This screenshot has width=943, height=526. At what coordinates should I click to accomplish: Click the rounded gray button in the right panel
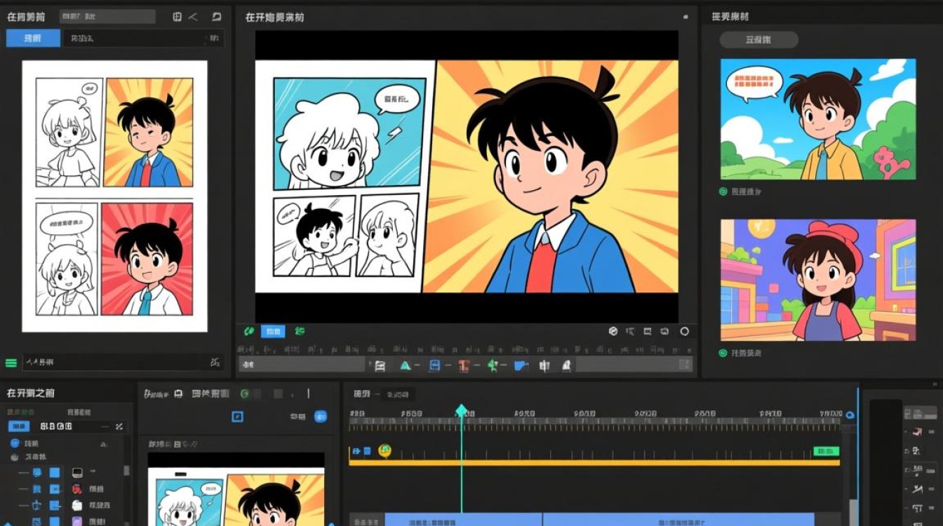(x=759, y=40)
